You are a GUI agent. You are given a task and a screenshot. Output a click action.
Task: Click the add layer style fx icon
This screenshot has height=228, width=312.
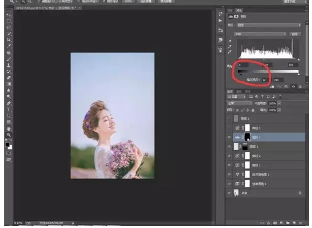point(268,223)
